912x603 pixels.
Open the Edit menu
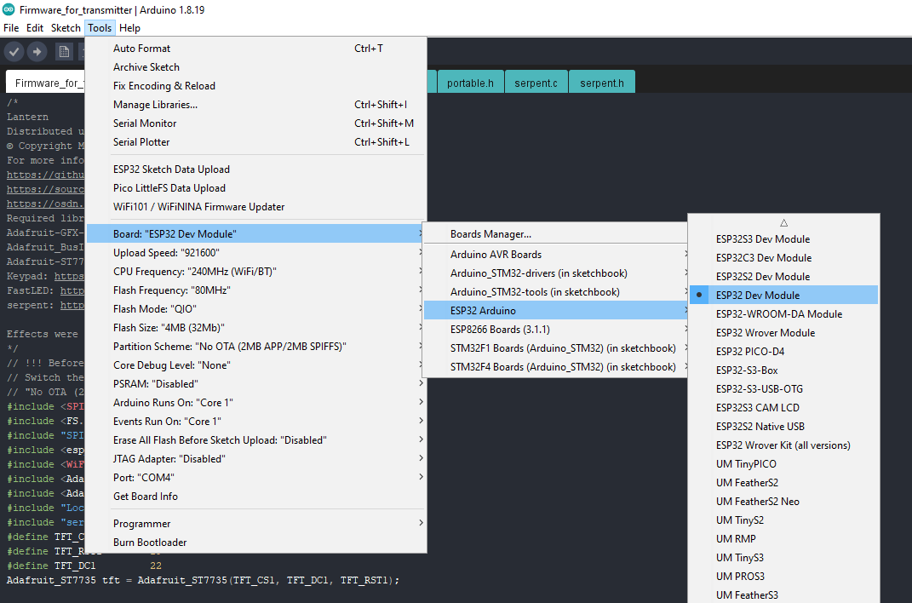(35, 28)
